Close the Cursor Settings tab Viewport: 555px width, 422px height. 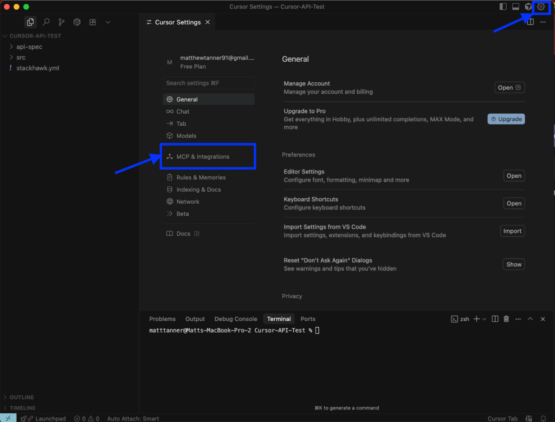[208, 22]
